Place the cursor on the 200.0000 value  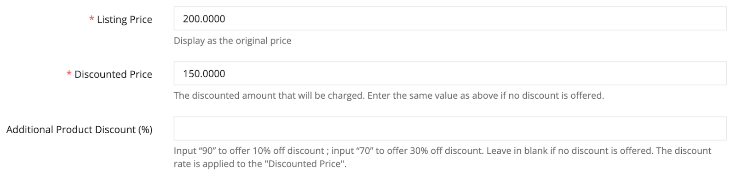pyautogui.click(x=204, y=19)
